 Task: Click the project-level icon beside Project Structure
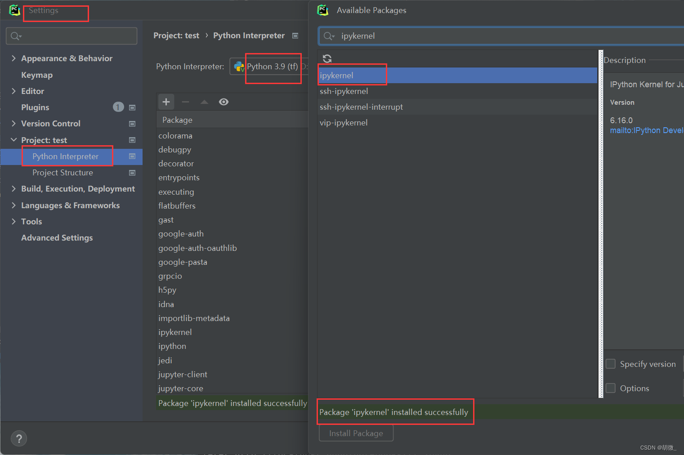coord(132,173)
